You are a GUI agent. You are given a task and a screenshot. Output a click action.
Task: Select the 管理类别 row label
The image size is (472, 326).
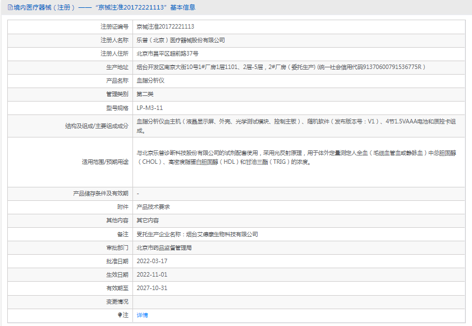tap(117, 94)
